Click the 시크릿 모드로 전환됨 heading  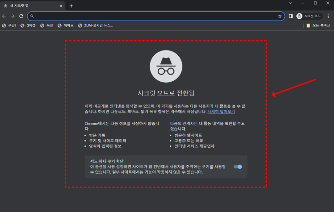pos(166,93)
